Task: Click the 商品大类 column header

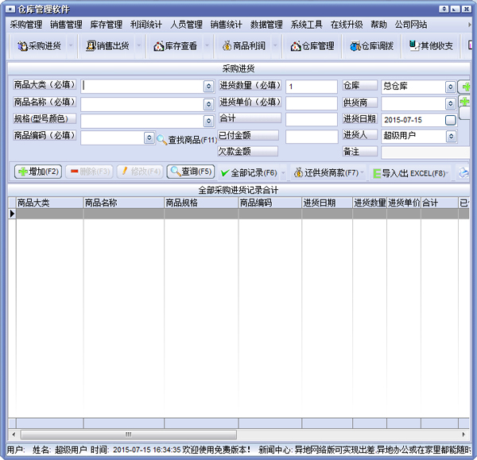Action: tap(49, 203)
